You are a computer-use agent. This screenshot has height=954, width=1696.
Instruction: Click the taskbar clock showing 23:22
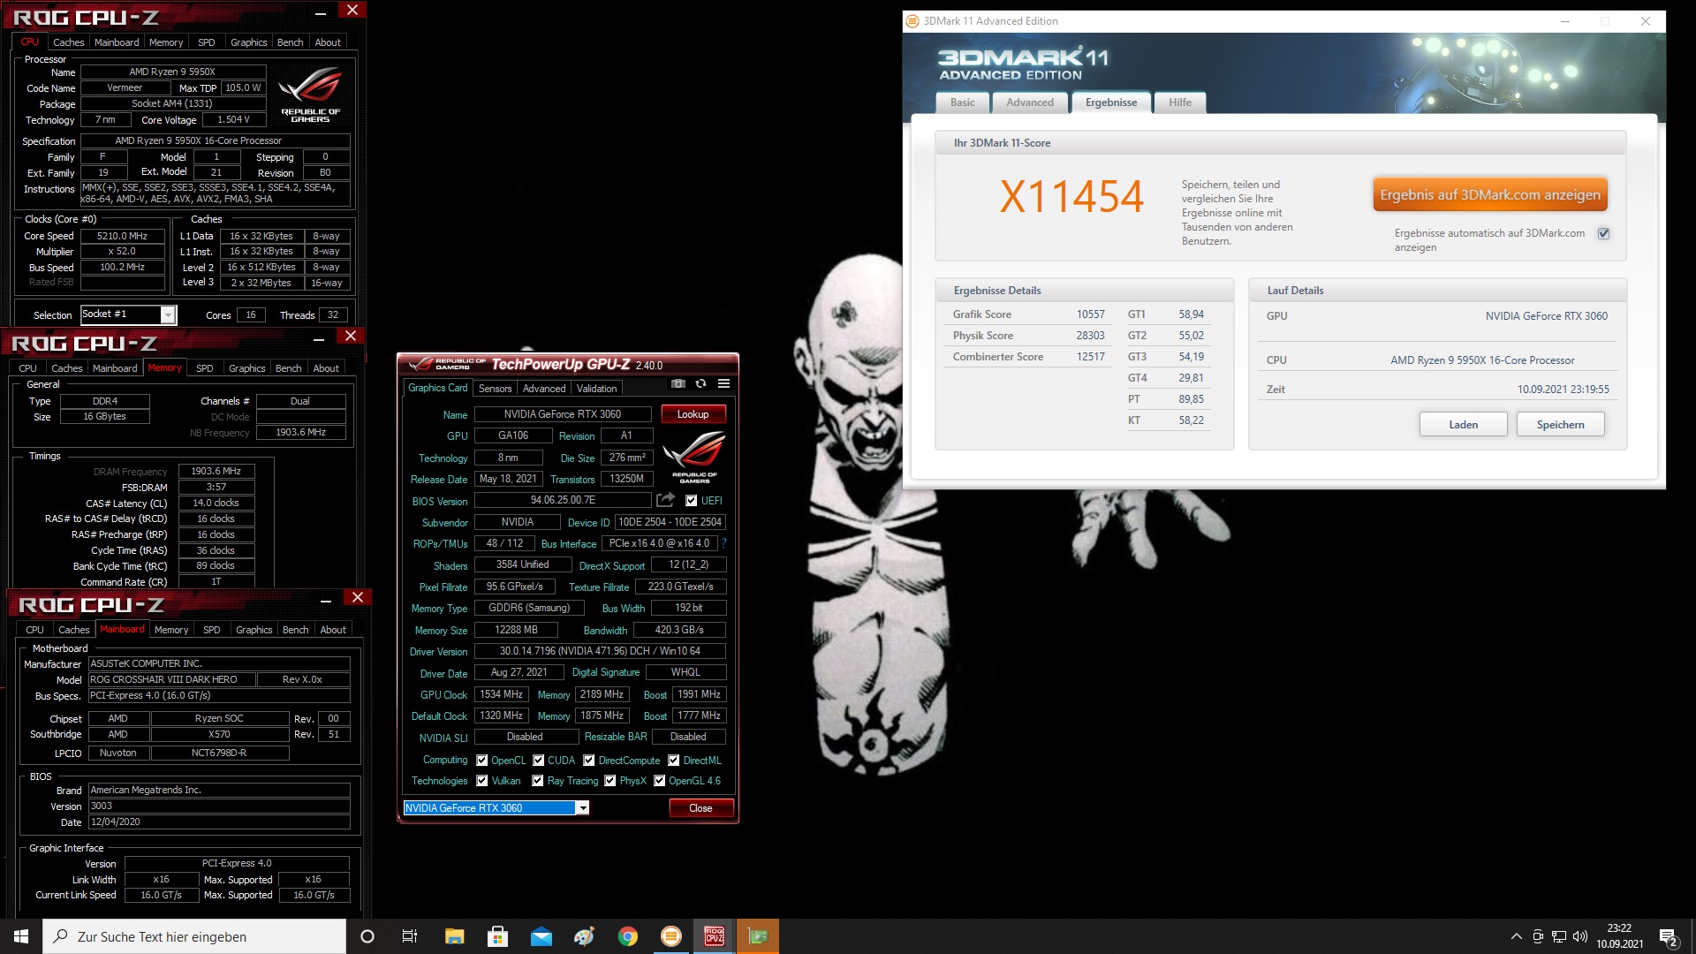click(1619, 936)
